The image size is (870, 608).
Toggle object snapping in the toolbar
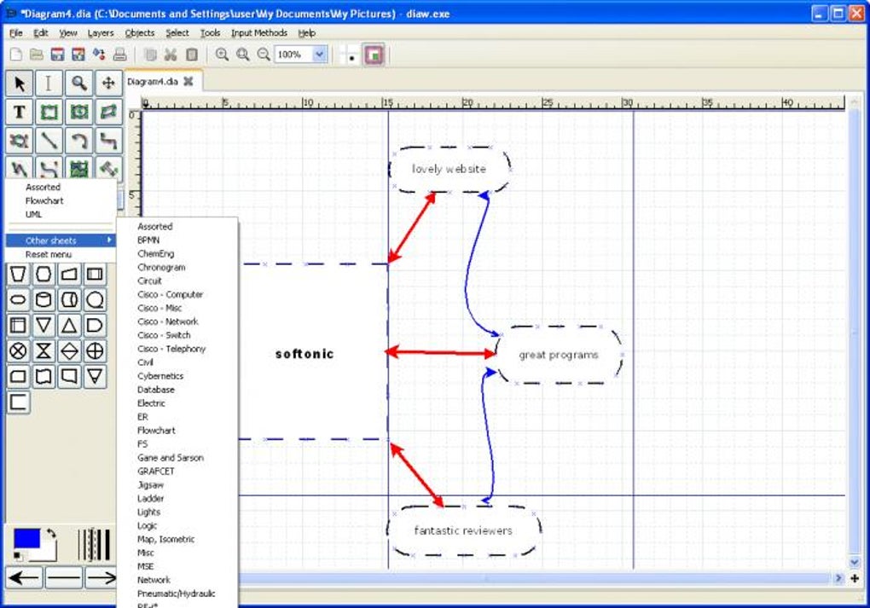(x=374, y=55)
